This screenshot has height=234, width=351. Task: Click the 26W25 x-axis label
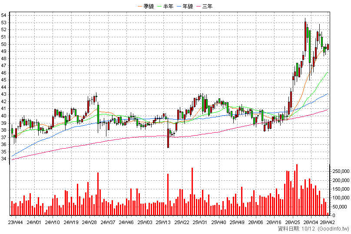[293, 222]
